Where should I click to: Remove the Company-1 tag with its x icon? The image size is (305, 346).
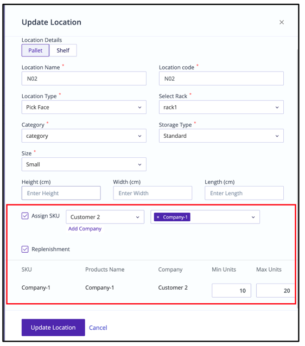158,217
